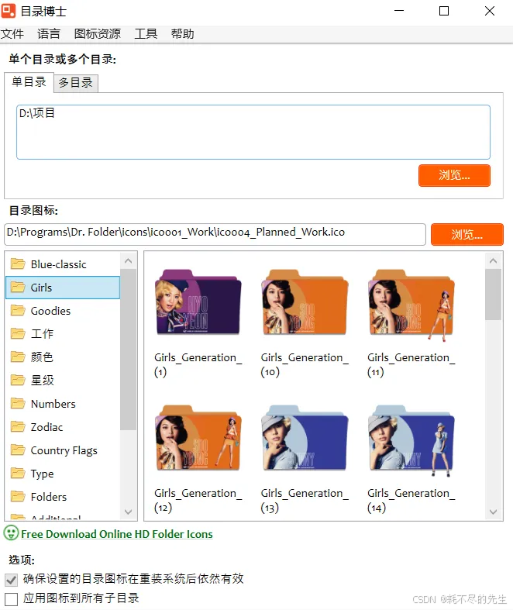
Task: Maximize the 目录博士 window
Action: (x=444, y=11)
